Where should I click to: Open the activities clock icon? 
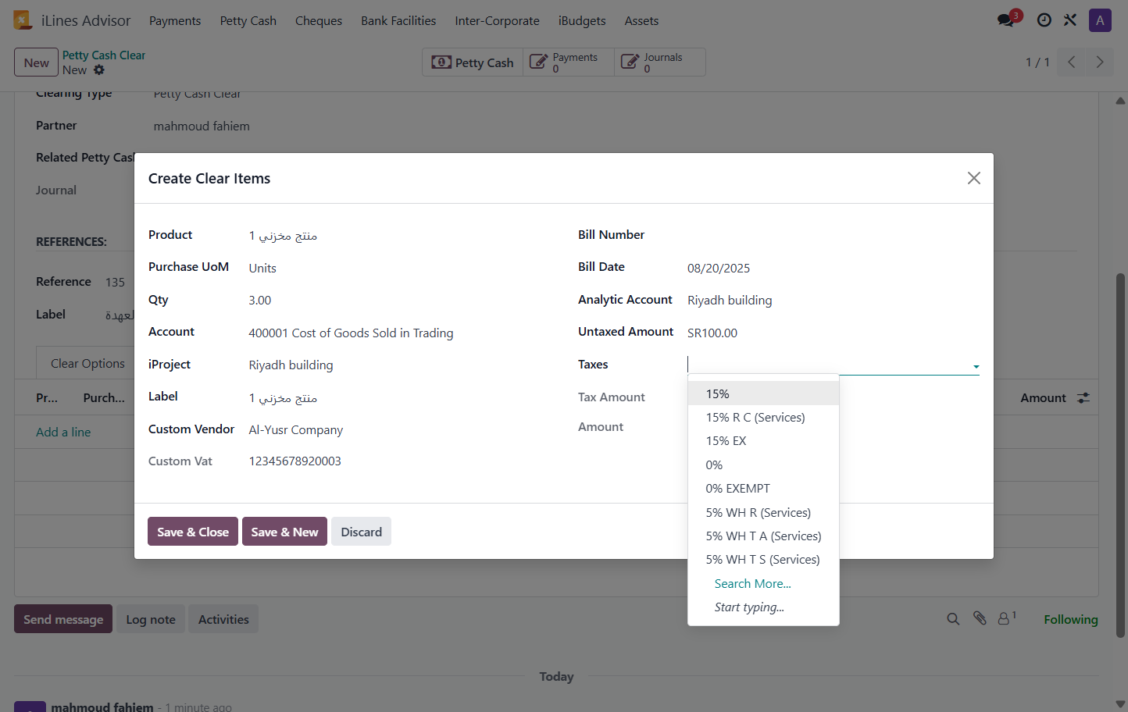coord(1044,20)
